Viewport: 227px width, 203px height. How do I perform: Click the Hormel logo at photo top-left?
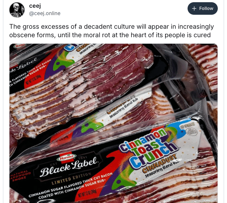pyautogui.click(x=20, y=46)
